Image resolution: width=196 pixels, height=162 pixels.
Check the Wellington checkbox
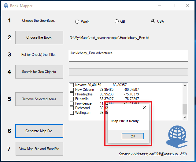pos(72,113)
